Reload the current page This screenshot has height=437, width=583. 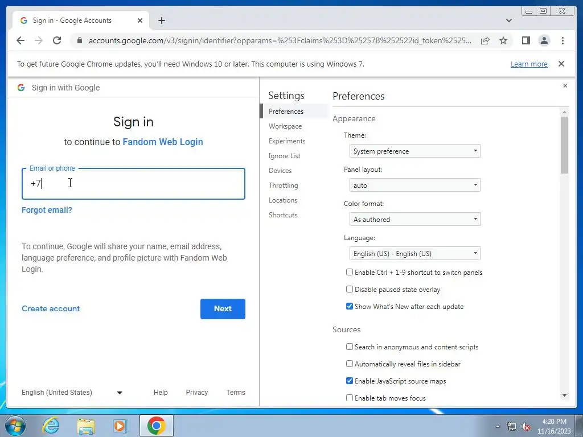(x=57, y=40)
